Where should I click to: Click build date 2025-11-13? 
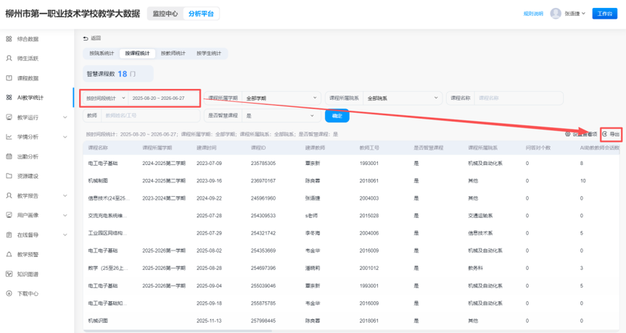click(209, 321)
